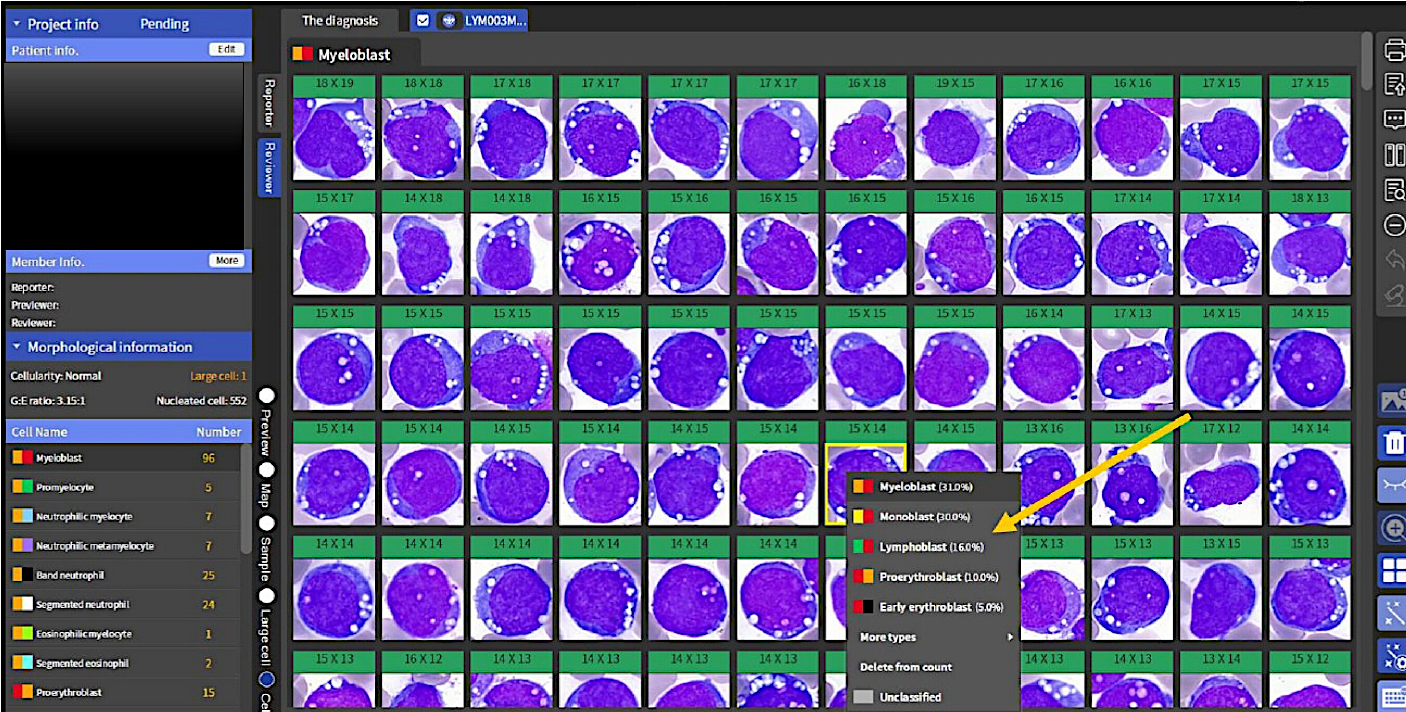Click the image gallery icon
1406x712 pixels.
[1393, 401]
